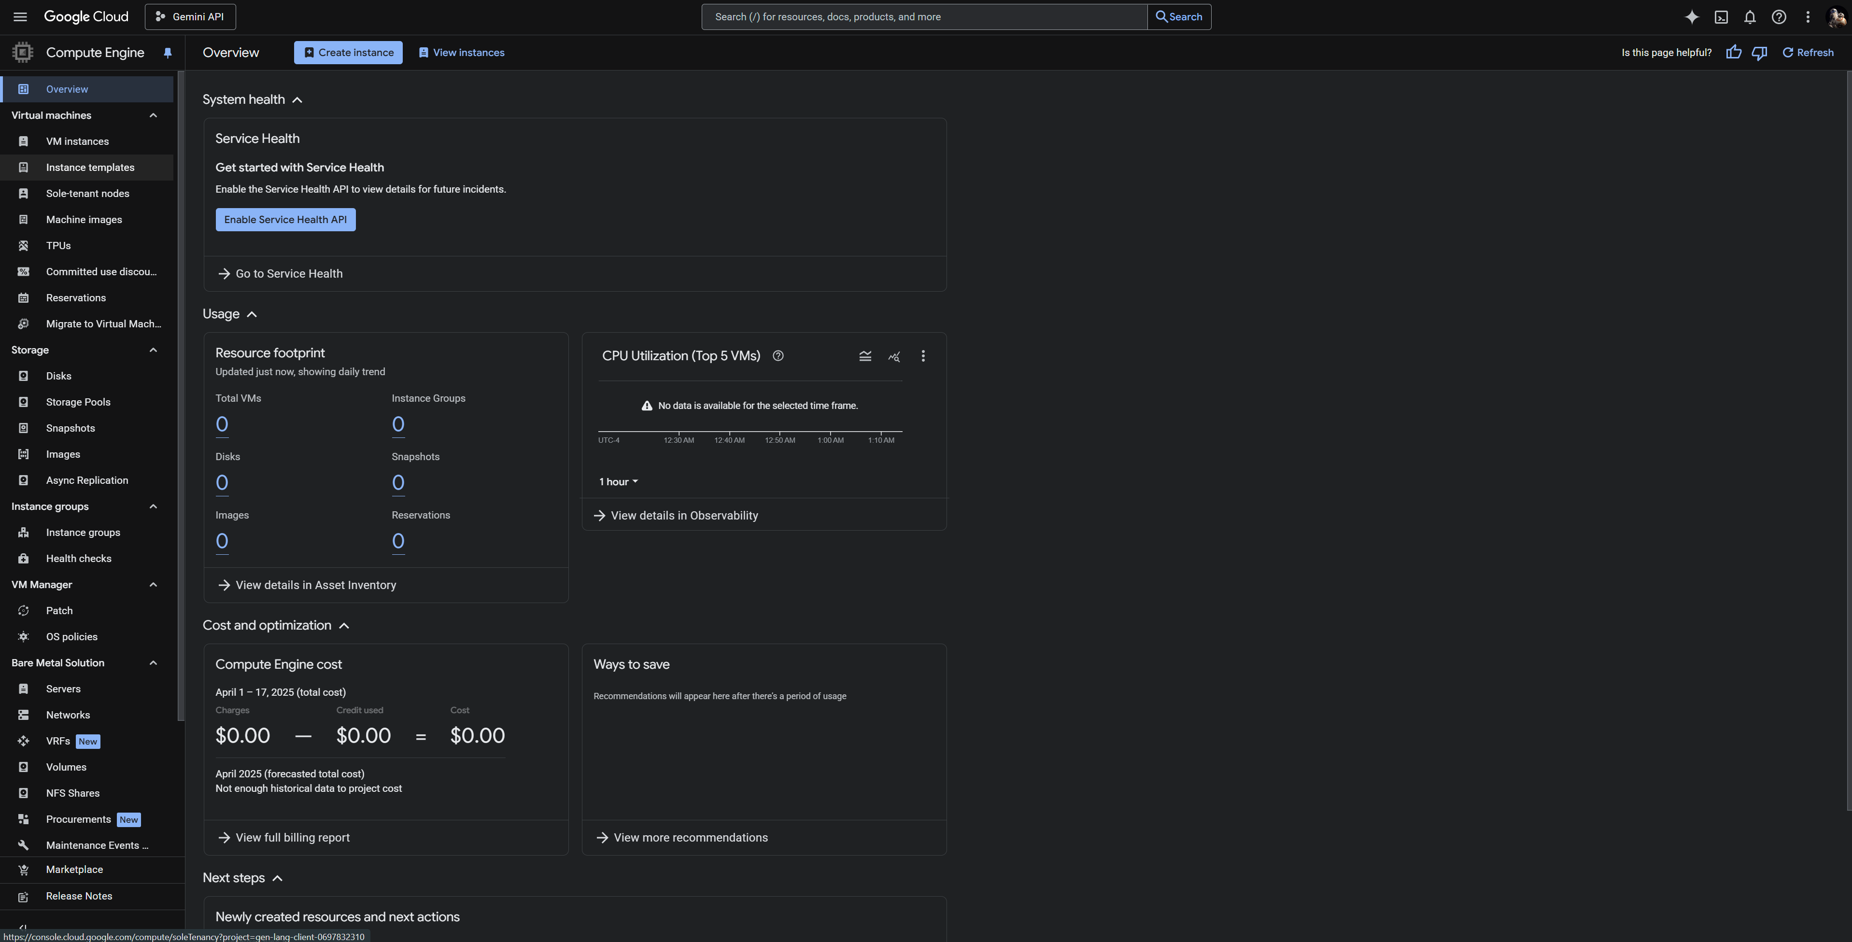Viewport: 1852px width, 942px height.
Task: Collapse the Virtual machines section
Action: (153, 115)
